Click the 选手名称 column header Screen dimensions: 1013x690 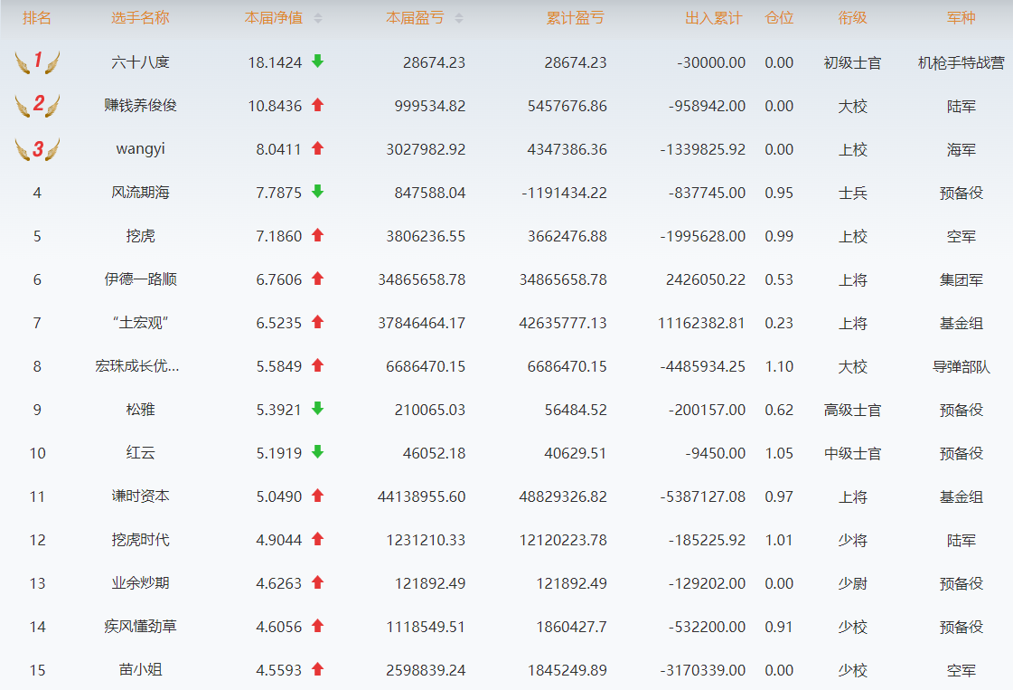(x=140, y=18)
